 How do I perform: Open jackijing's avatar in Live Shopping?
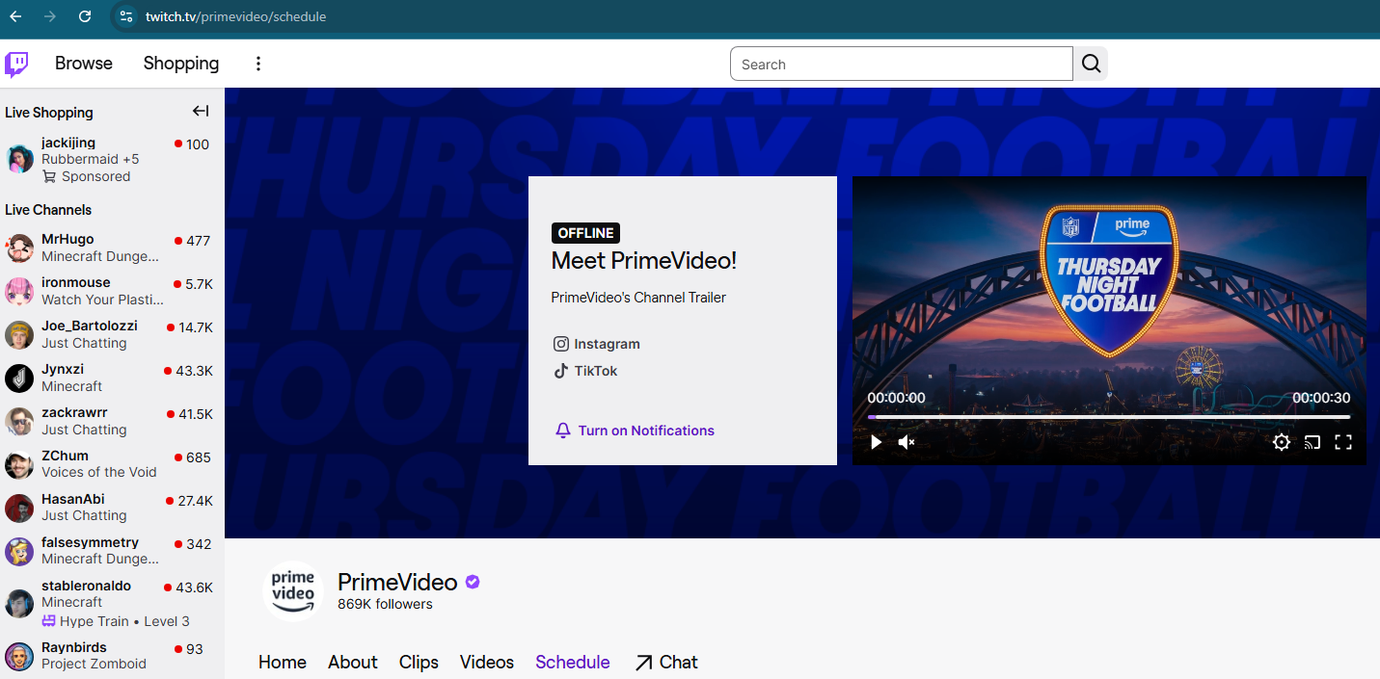pyautogui.click(x=19, y=159)
